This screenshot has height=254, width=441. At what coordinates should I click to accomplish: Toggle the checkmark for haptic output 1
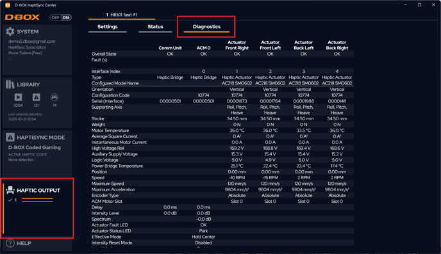pos(10,200)
